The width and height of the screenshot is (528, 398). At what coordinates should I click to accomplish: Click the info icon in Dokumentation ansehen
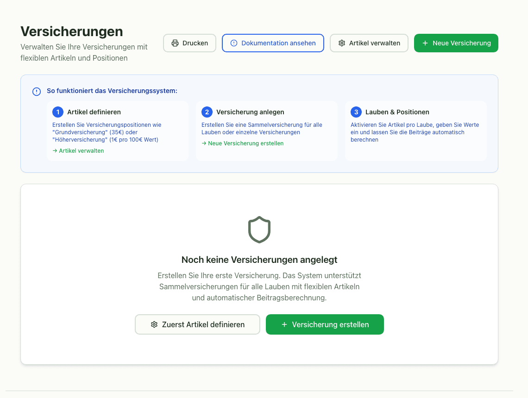pos(234,43)
